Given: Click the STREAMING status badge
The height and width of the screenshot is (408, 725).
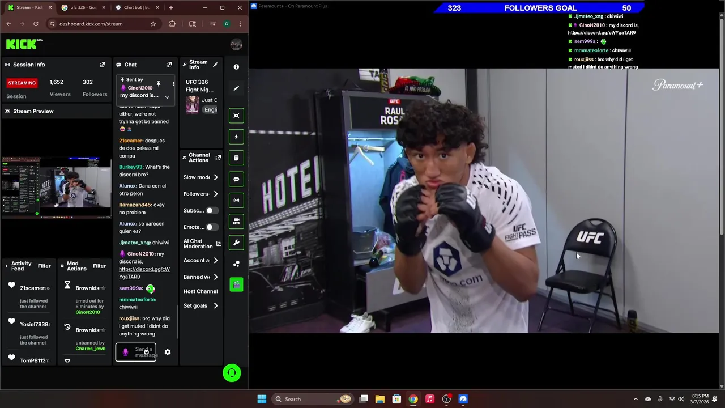Looking at the screenshot, I should coord(22,83).
